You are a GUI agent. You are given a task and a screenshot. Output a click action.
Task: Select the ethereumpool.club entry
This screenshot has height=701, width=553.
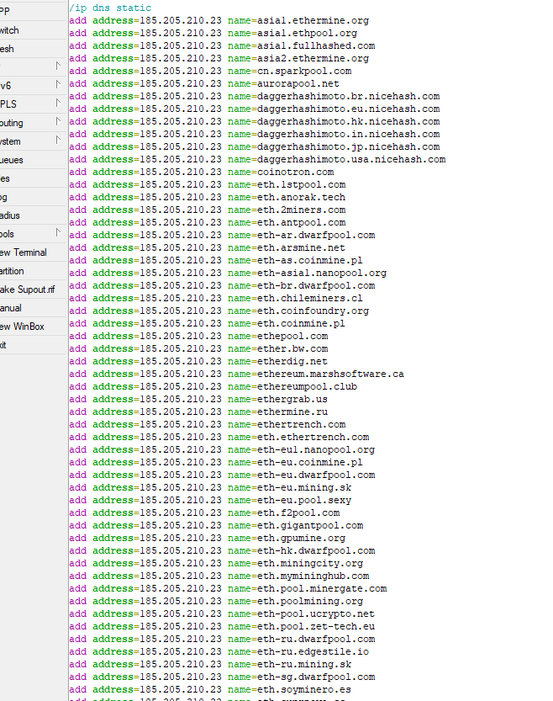pos(213,386)
